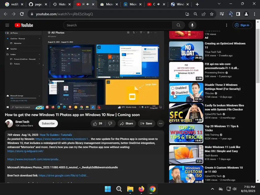
Task: Switch to the GitHub page tab
Action: [36, 4]
